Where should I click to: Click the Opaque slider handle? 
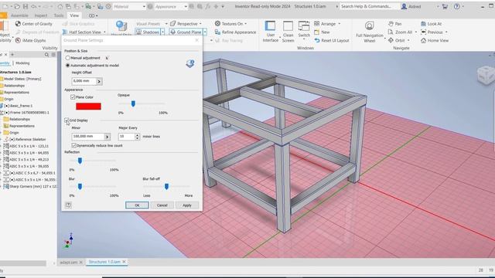[133, 103]
